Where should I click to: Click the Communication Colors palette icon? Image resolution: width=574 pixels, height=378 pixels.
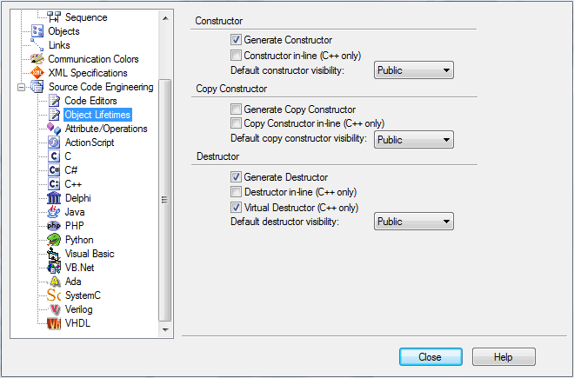pos(37,59)
